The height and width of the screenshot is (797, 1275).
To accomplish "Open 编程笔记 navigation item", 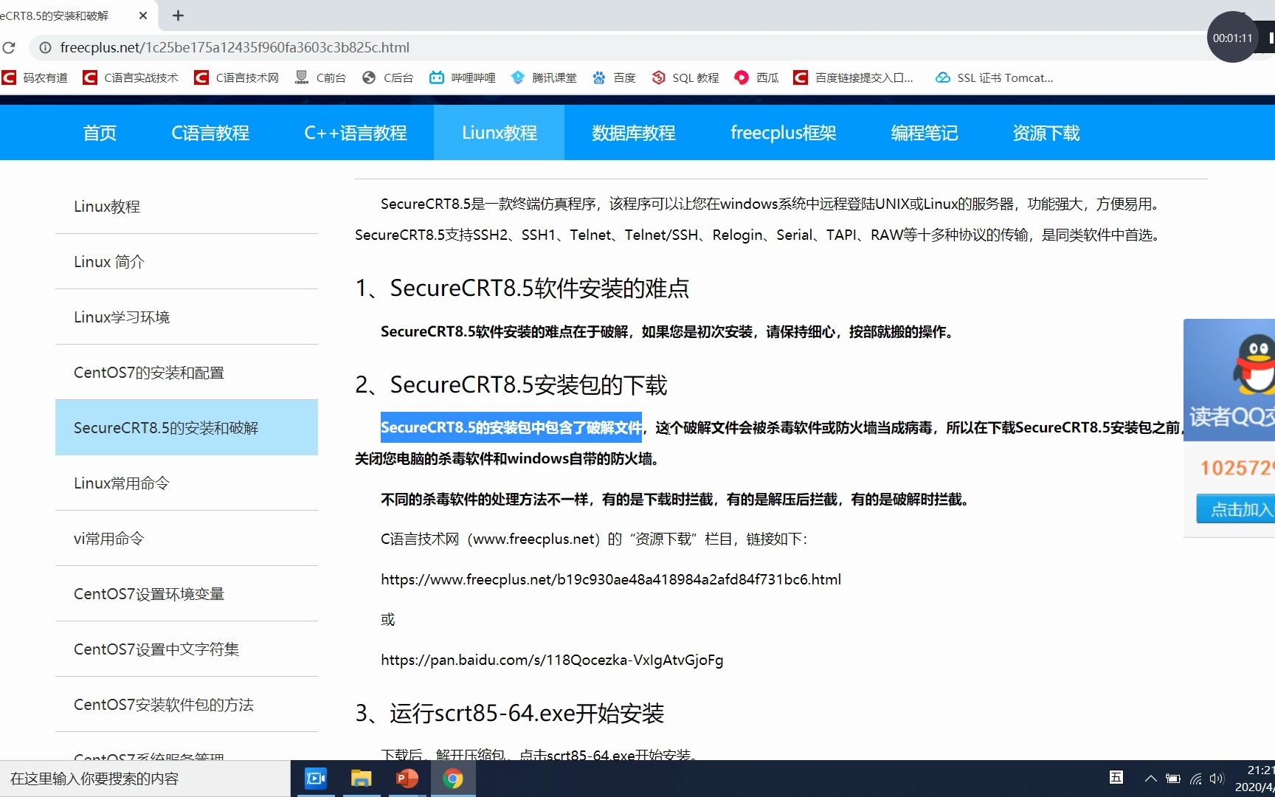I will tap(925, 133).
